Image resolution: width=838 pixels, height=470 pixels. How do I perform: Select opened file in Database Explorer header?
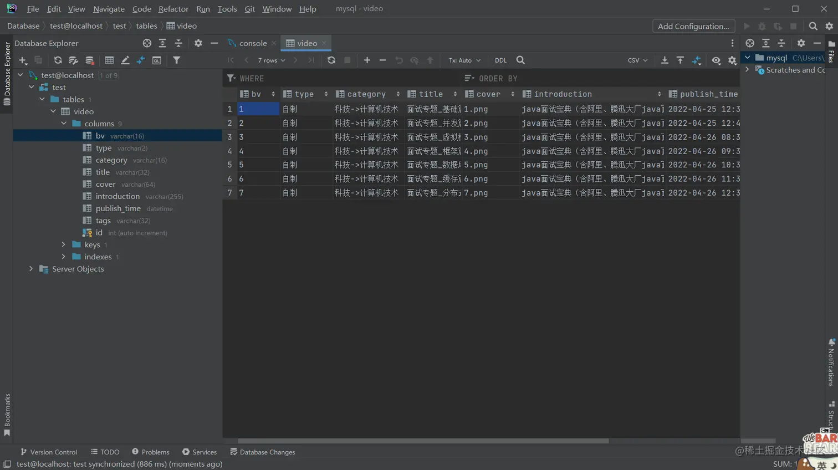click(x=147, y=43)
